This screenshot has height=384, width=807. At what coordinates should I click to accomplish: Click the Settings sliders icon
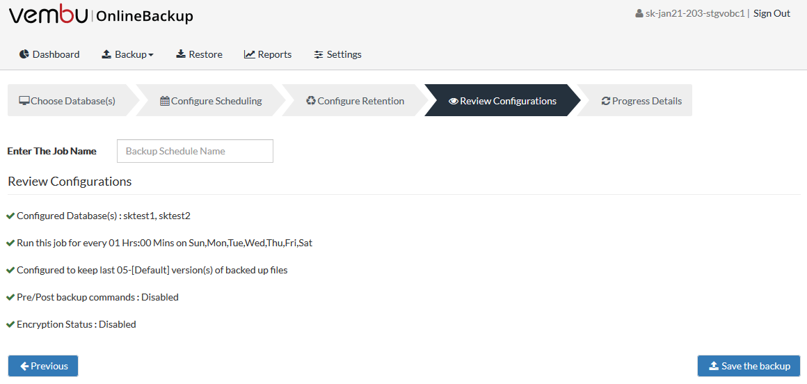(319, 54)
